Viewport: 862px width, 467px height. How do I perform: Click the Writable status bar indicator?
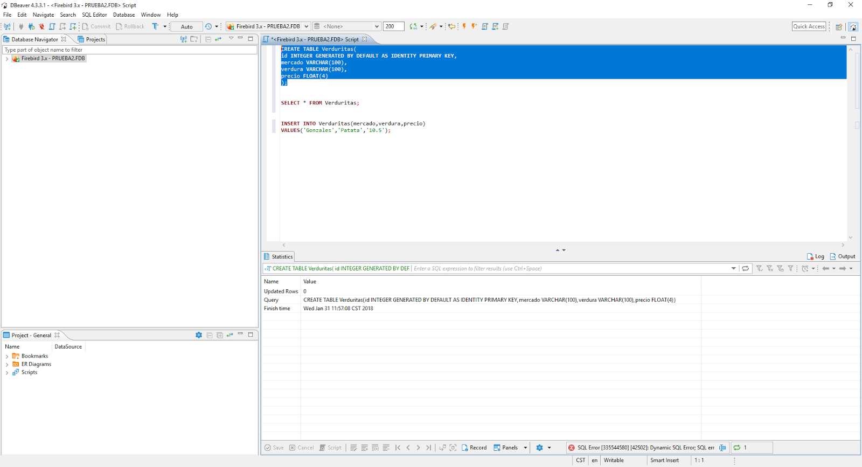[614, 461]
